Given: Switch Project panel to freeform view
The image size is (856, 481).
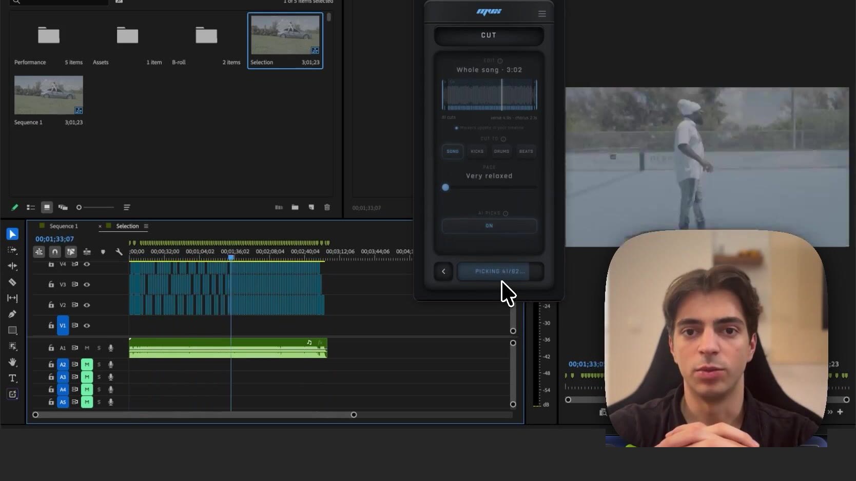Looking at the screenshot, I should coord(63,207).
